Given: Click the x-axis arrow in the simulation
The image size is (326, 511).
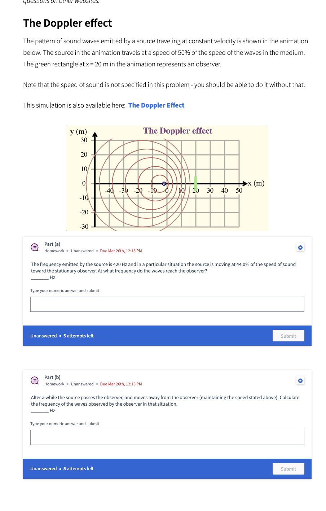Looking at the screenshot, I should coord(243,183).
